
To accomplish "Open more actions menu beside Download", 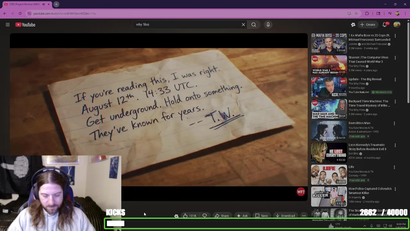I will click(x=304, y=216).
